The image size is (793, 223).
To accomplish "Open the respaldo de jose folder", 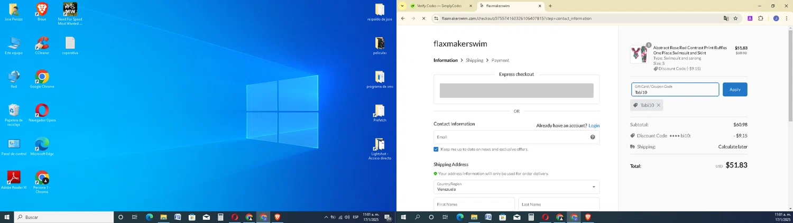I will click(380, 12).
